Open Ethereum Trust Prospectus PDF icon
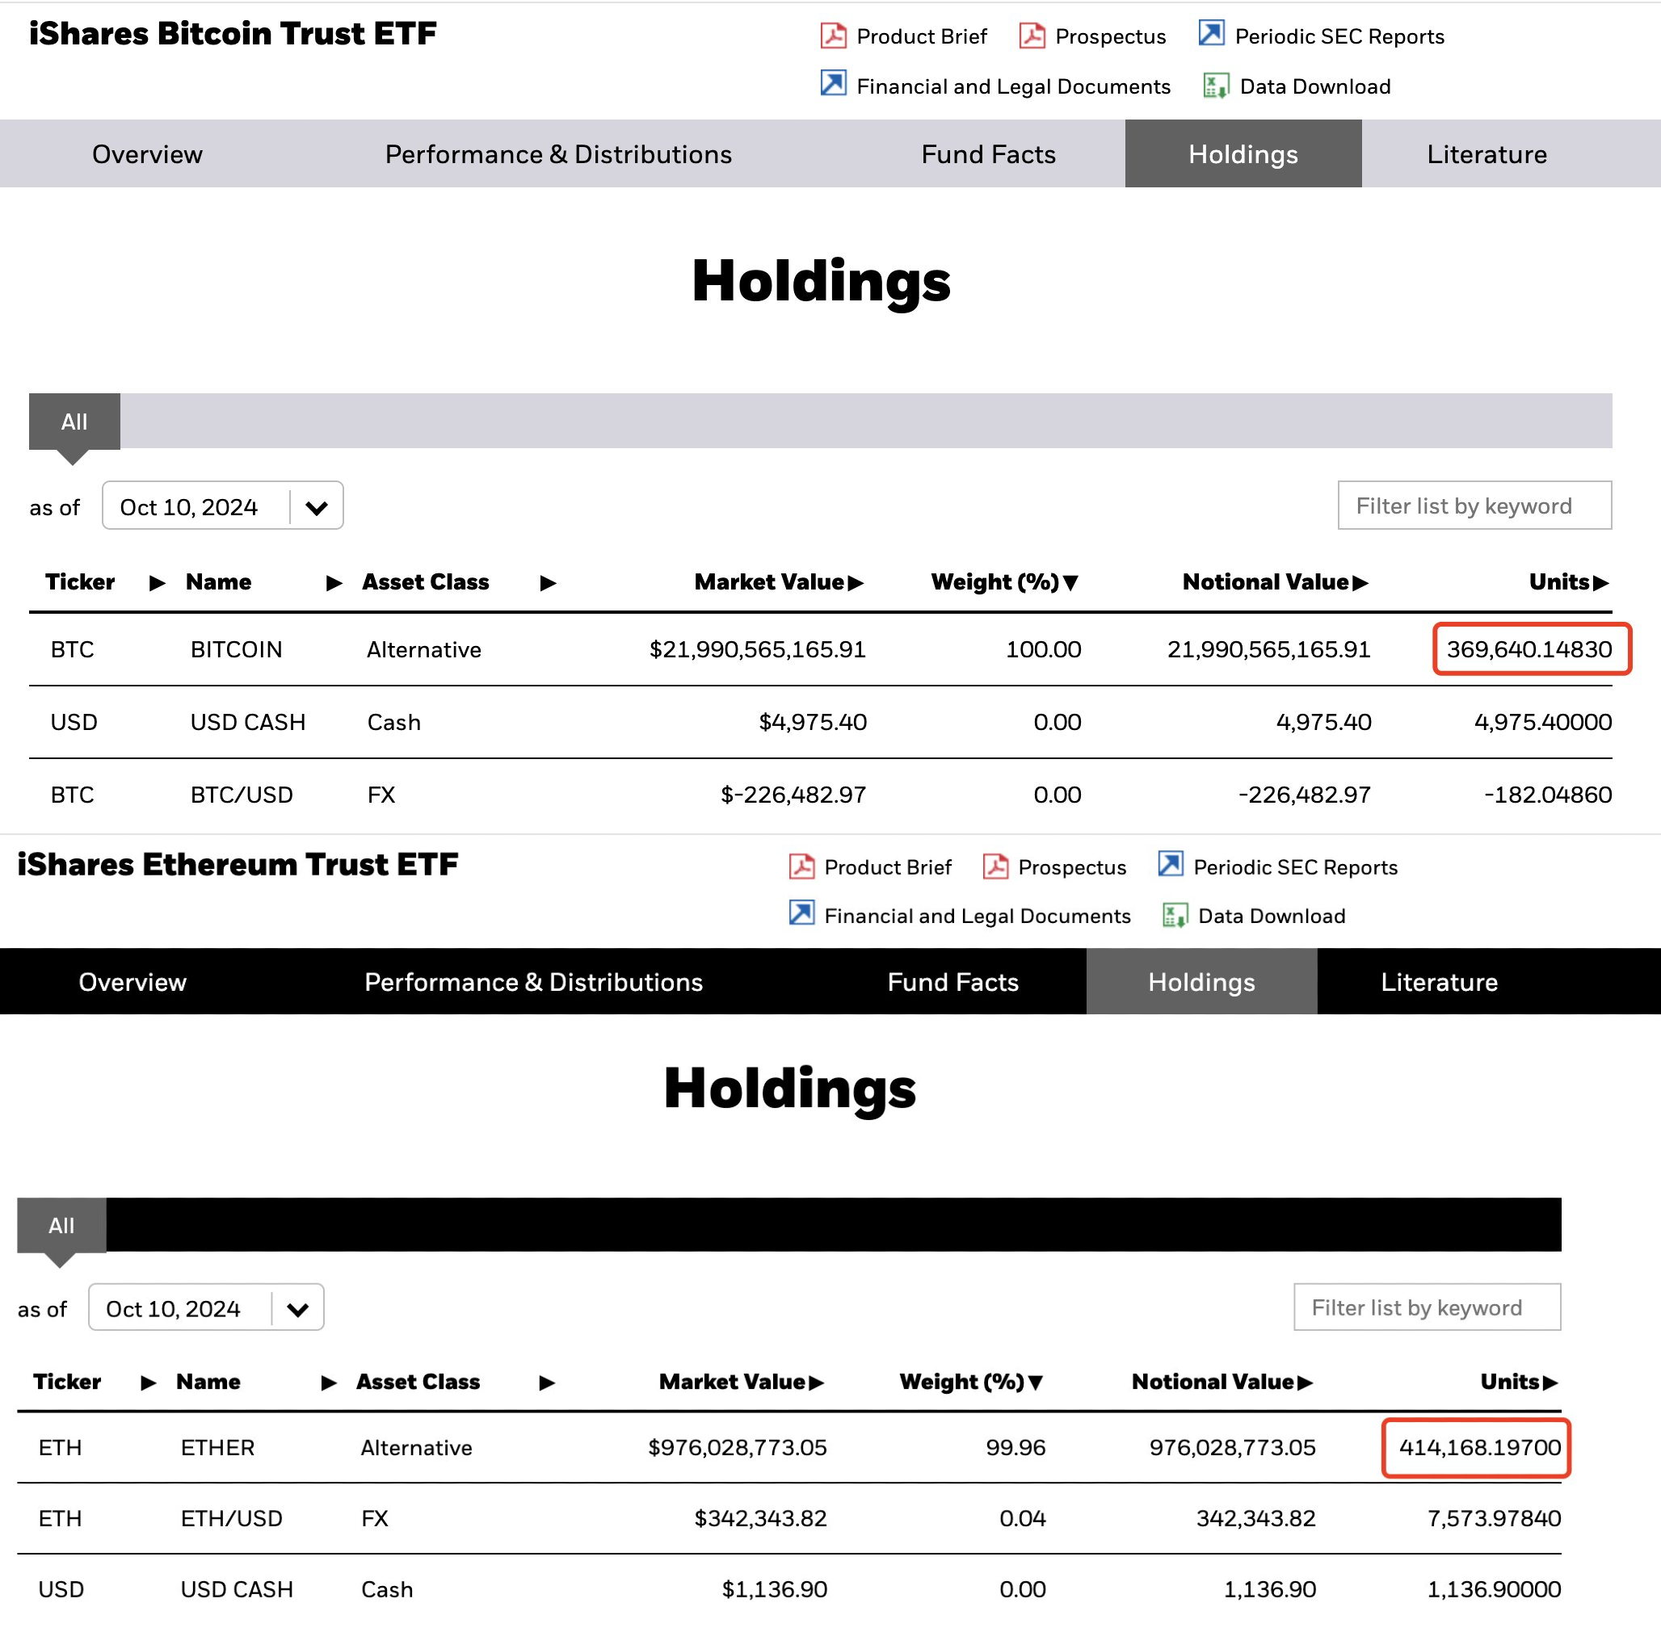The width and height of the screenshot is (1661, 1649). (995, 866)
